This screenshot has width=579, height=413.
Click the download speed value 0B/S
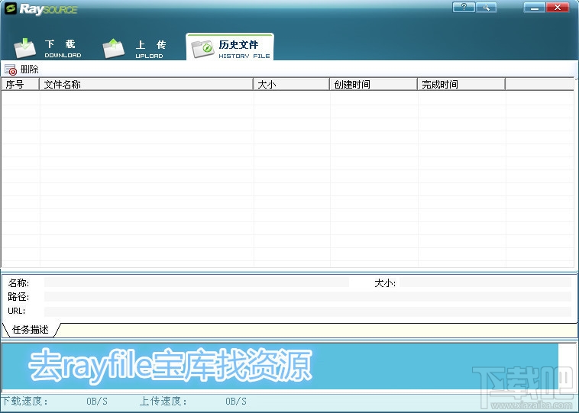[x=97, y=402]
